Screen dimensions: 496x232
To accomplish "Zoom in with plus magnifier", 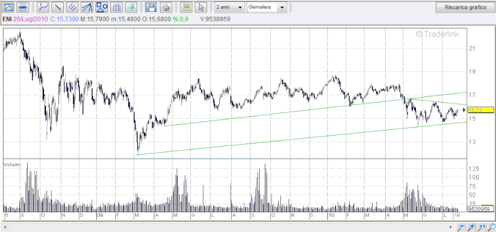I will [x=471, y=226].
